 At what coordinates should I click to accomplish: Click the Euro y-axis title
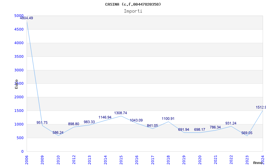tap(16, 84)
